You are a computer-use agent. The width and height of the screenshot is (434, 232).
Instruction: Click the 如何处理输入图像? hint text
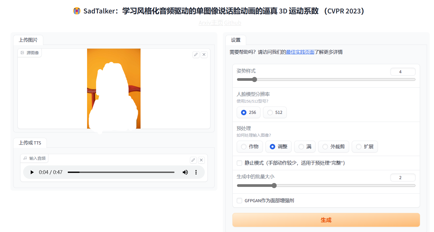point(254,135)
